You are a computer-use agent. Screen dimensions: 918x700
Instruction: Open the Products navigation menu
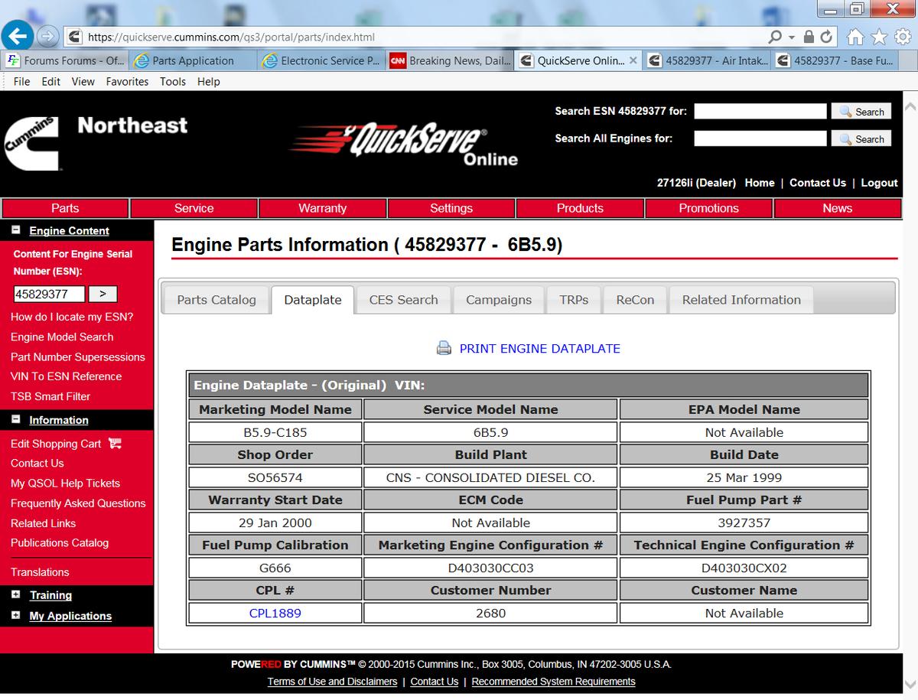point(580,208)
